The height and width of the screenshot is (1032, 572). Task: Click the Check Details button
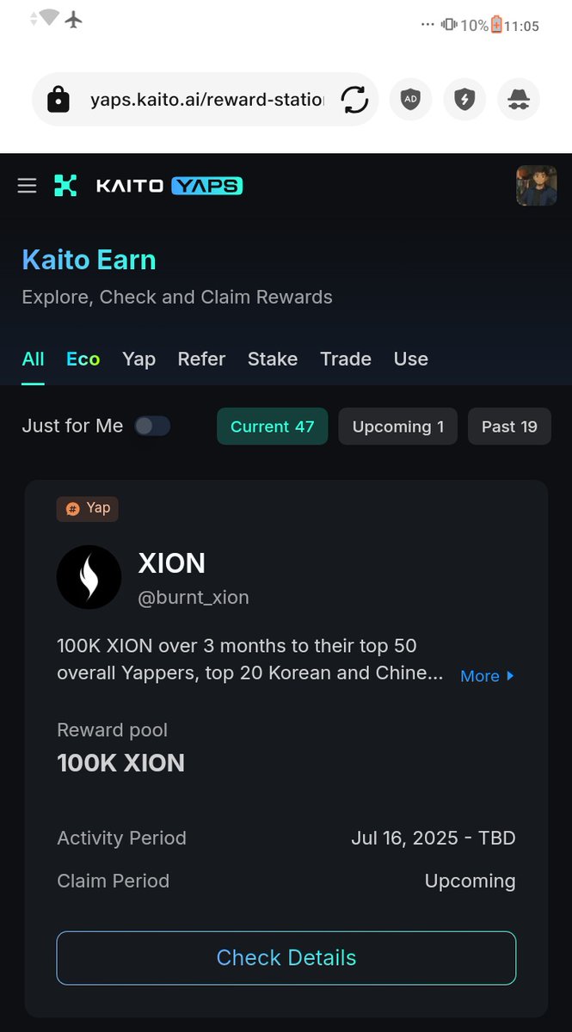tap(286, 958)
